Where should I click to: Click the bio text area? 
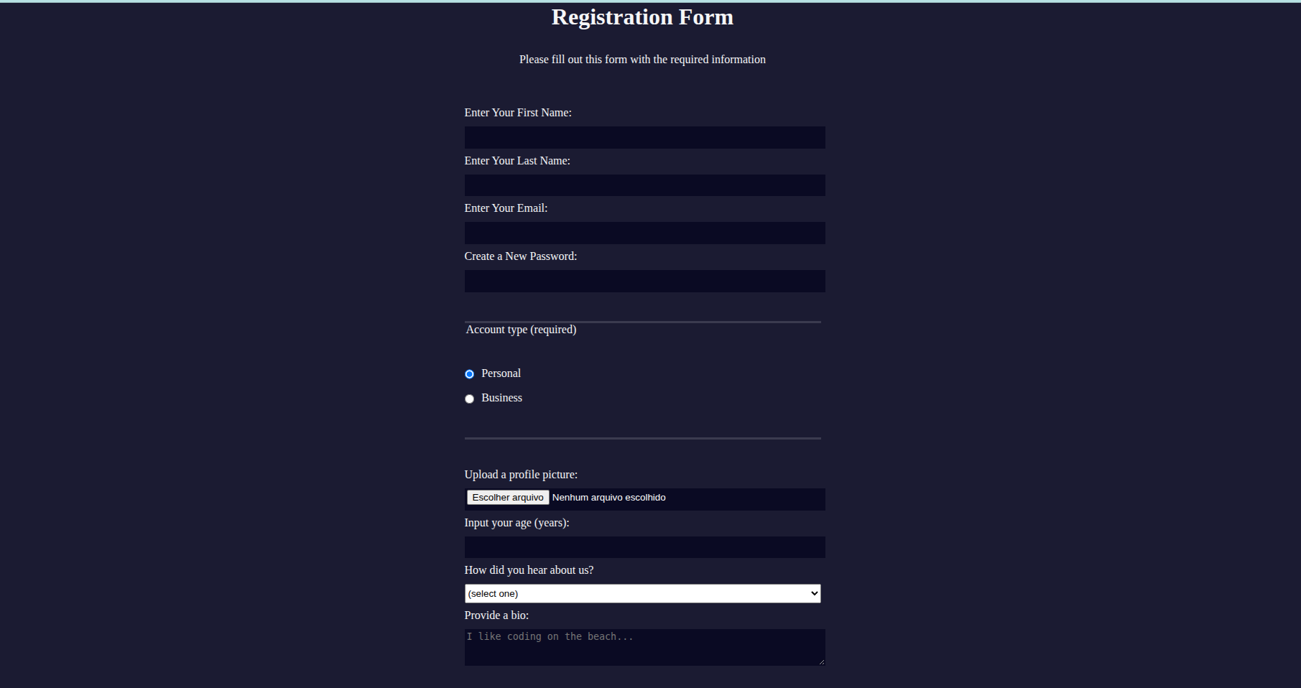point(644,648)
